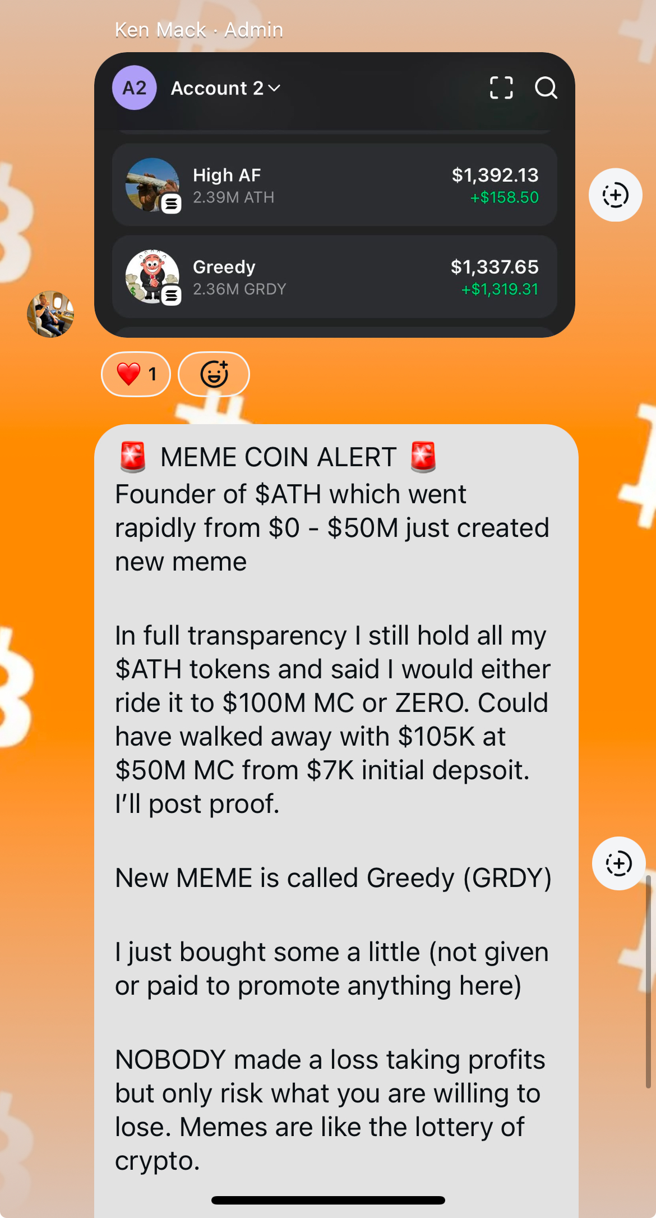Open Ken Mack's profile picture

(50, 314)
